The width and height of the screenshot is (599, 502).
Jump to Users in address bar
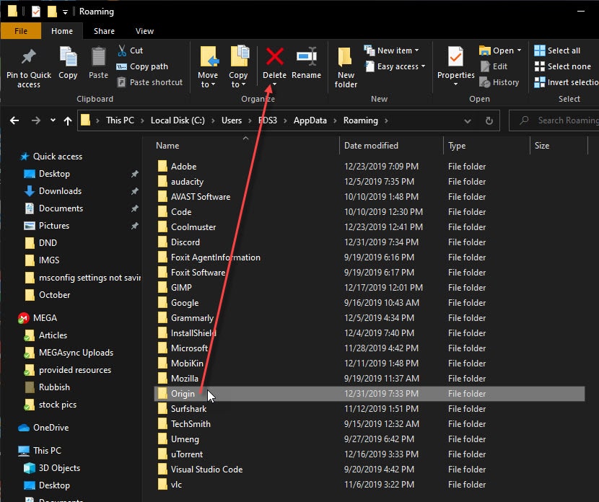coord(232,120)
